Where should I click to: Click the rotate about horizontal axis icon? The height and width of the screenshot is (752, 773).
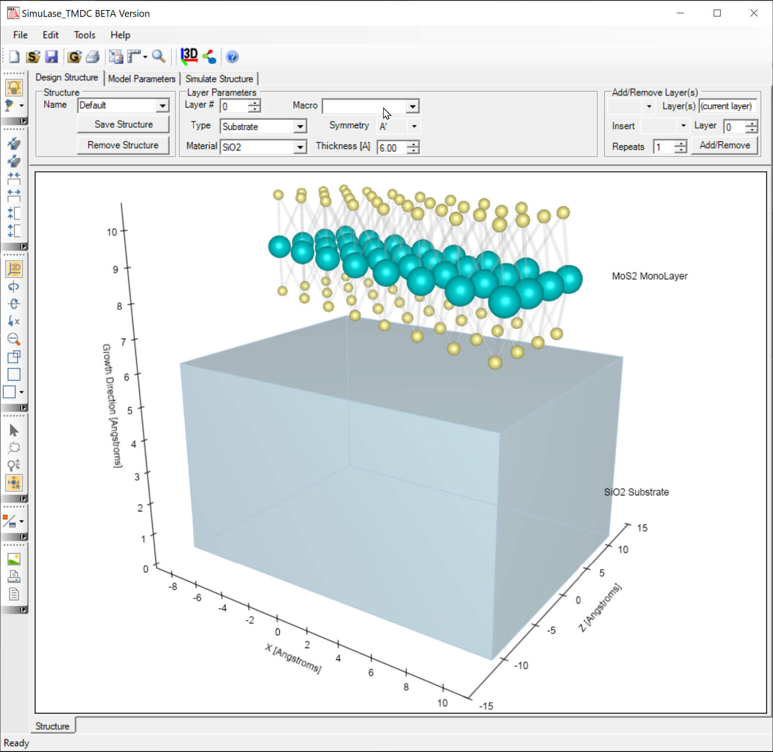click(14, 304)
